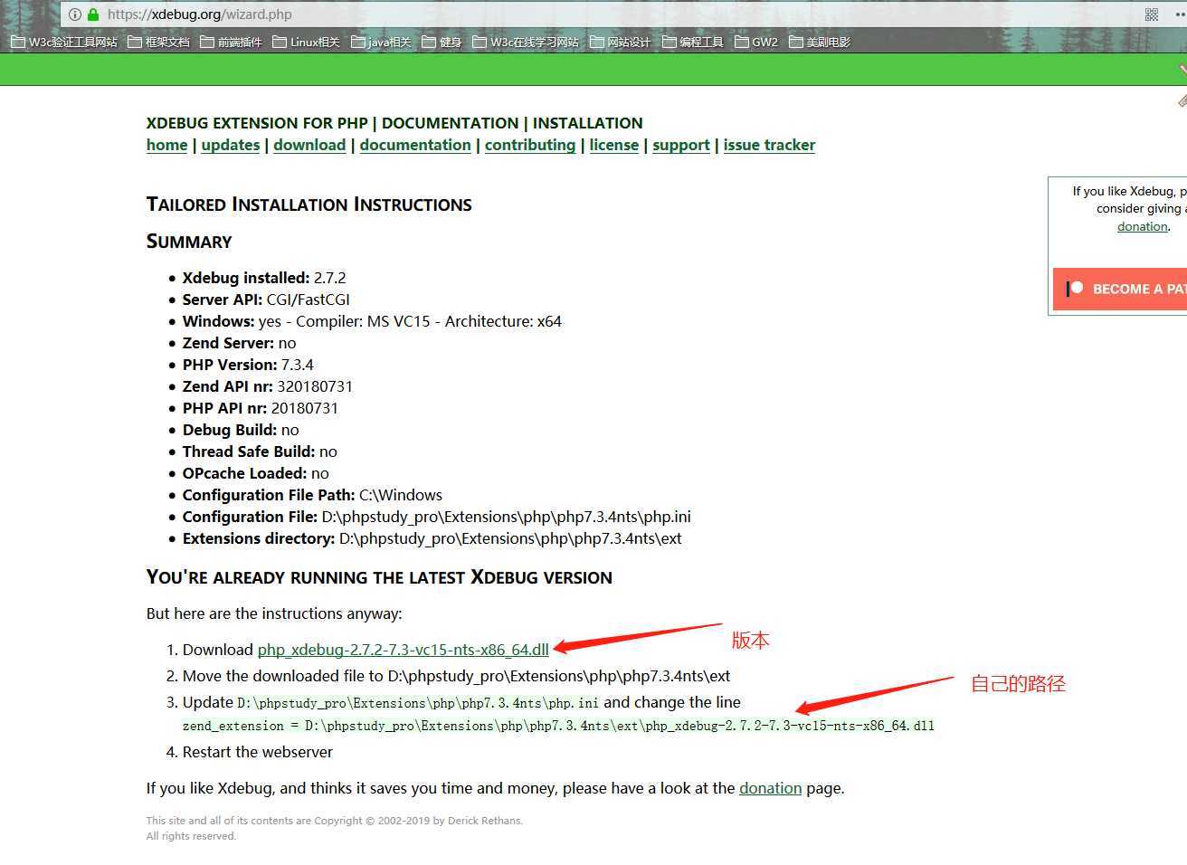
Task: Open the updates navigation link
Action: tap(231, 145)
